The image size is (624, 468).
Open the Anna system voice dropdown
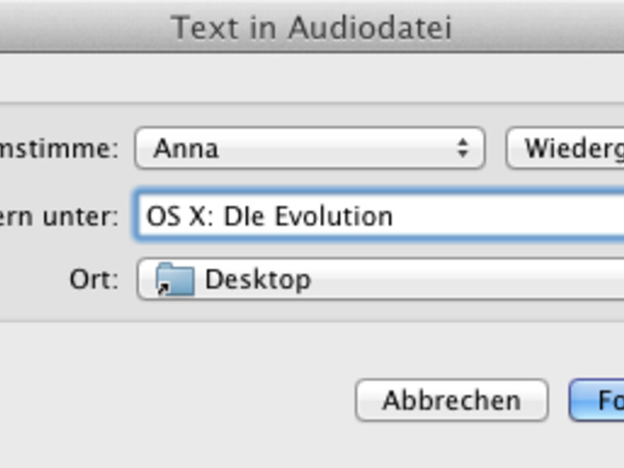309,148
